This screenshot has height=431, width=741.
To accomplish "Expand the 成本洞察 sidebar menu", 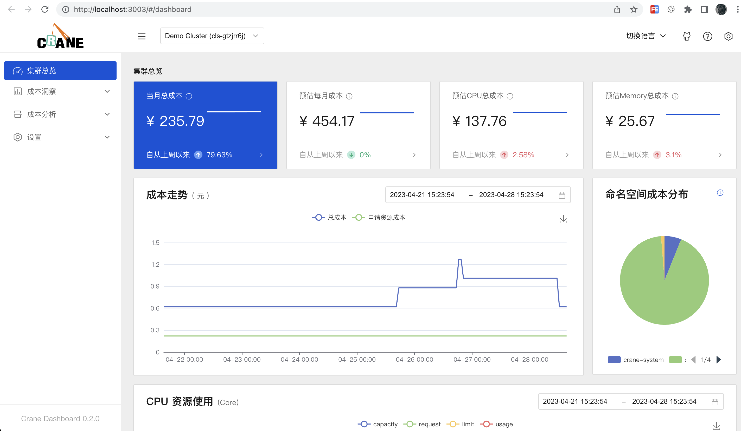I will pyautogui.click(x=60, y=92).
